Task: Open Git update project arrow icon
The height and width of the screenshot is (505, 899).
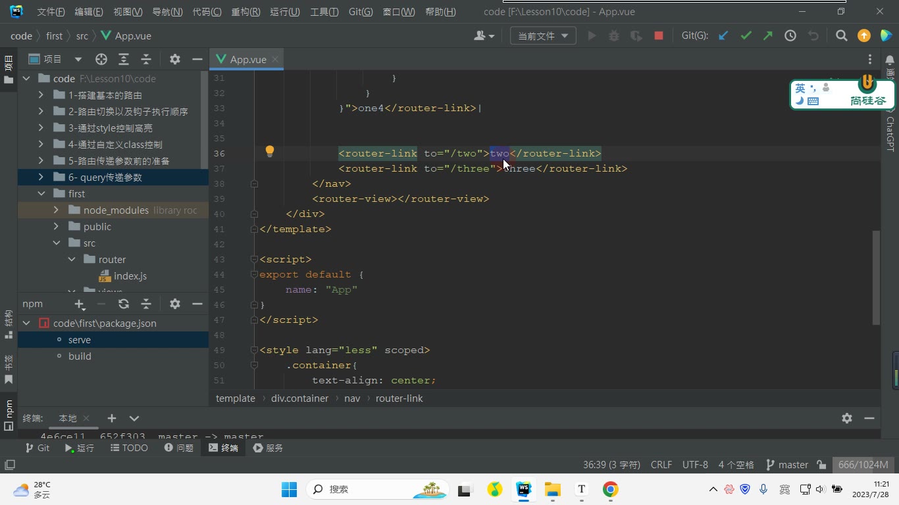Action: (723, 36)
